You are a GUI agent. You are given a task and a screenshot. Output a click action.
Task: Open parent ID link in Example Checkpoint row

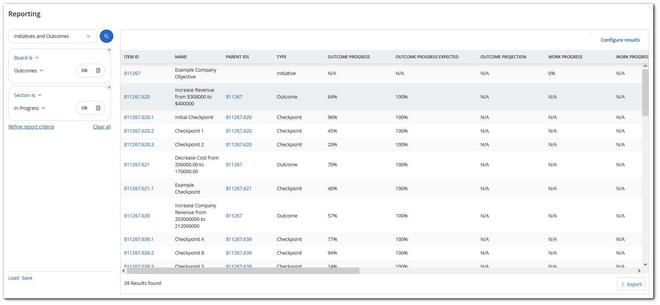[238, 189]
